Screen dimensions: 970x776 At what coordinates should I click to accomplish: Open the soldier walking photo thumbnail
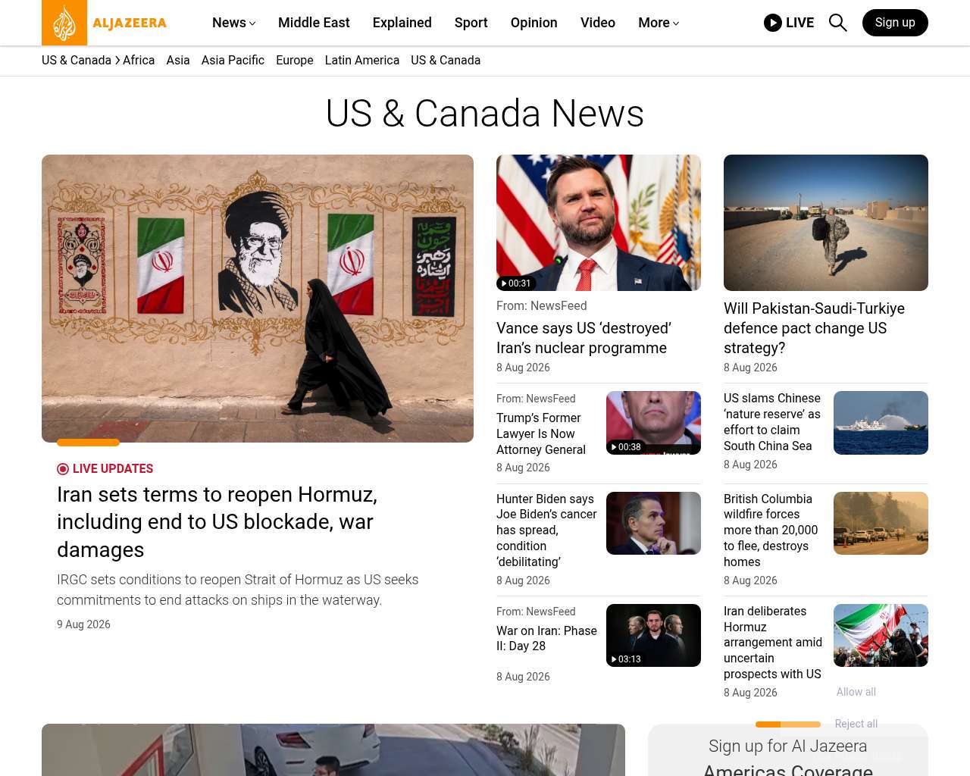click(826, 223)
